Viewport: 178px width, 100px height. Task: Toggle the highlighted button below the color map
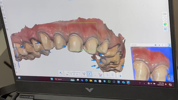(x=166, y=29)
